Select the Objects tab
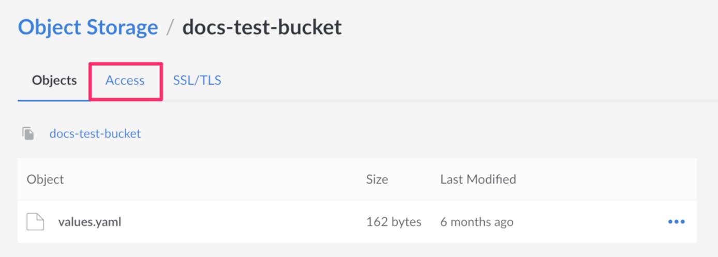 (x=54, y=81)
